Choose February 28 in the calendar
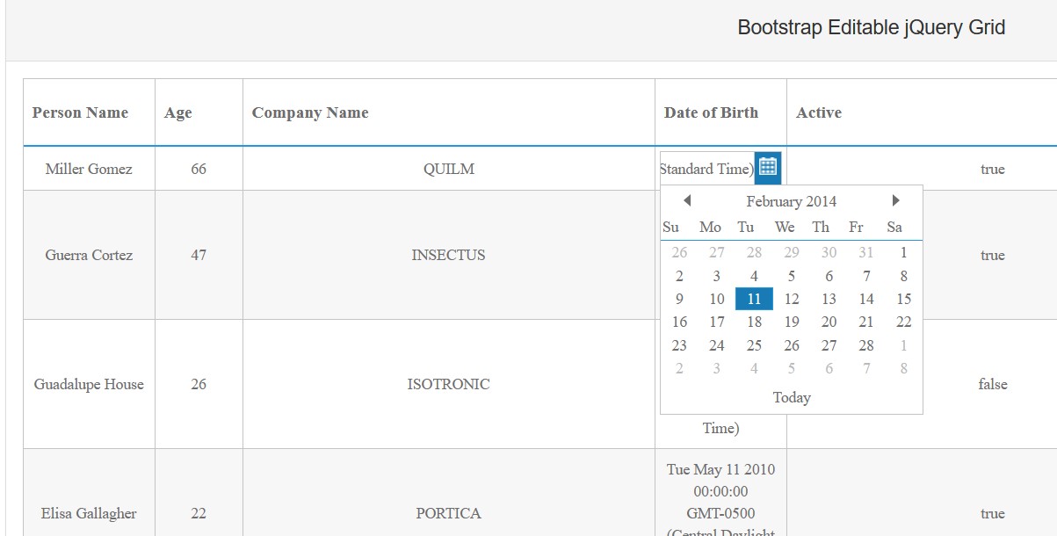Screen dimensions: 1057x536 point(866,345)
